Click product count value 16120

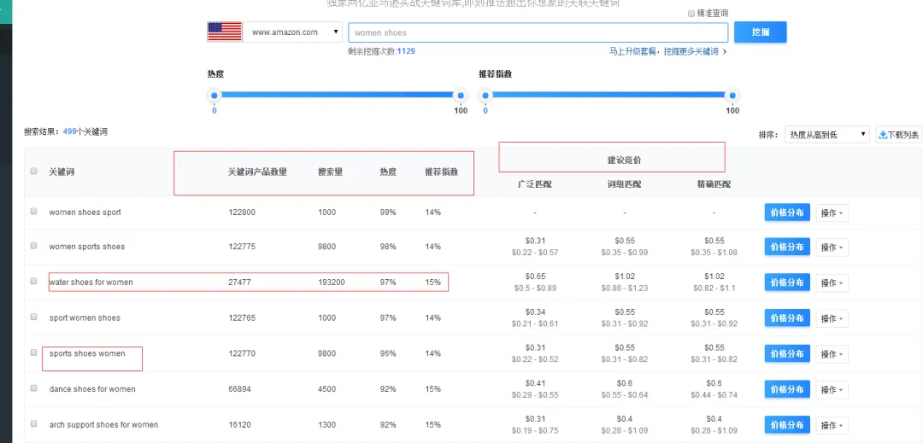tap(241, 424)
